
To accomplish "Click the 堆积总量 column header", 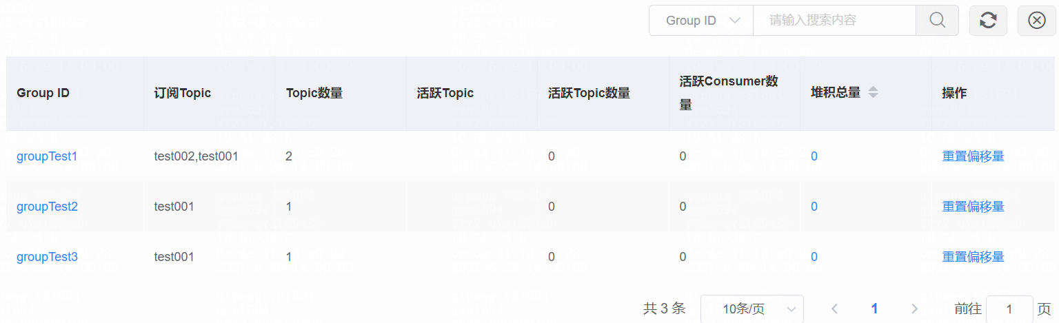I will coord(836,92).
